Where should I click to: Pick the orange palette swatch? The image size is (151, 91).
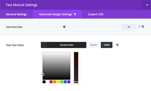point(55,82)
